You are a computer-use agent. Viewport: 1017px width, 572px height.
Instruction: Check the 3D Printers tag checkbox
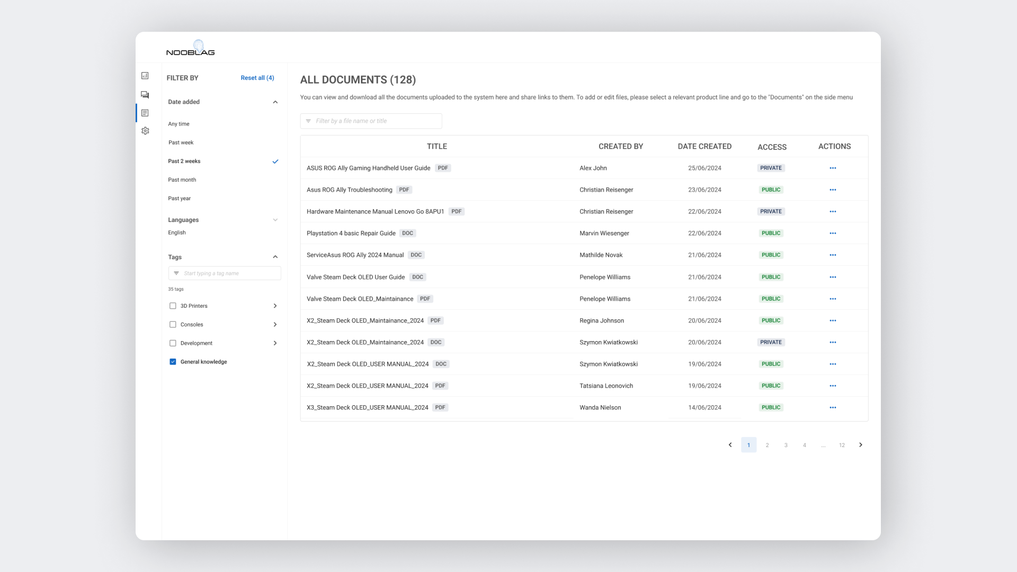click(173, 306)
